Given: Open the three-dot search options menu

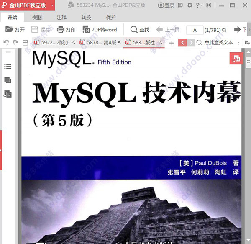Looking at the screenshot, I should [238, 43].
